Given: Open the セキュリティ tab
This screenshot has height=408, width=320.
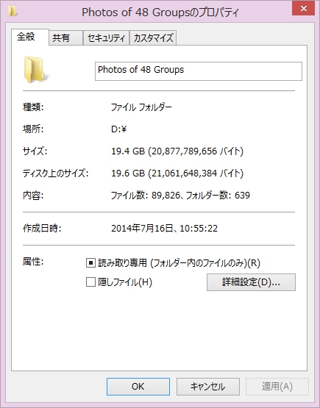Looking at the screenshot, I should pos(106,38).
